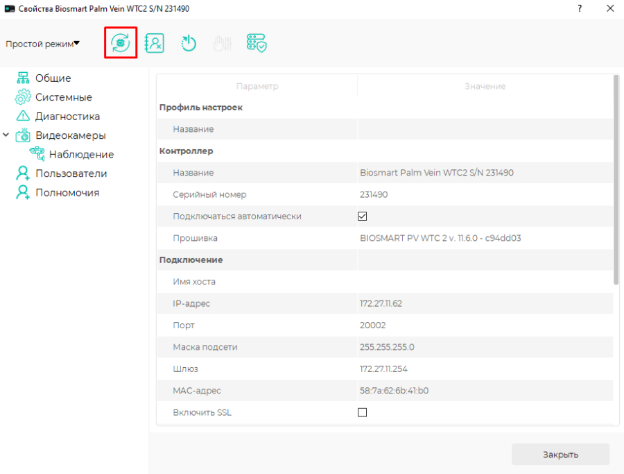
Task: Uncheck Подключаться автоматически checkbox
Action: [362, 217]
